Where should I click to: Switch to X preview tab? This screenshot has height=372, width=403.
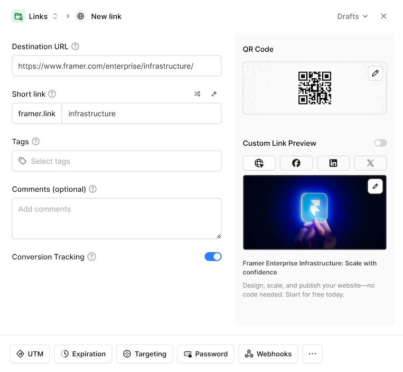(370, 163)
